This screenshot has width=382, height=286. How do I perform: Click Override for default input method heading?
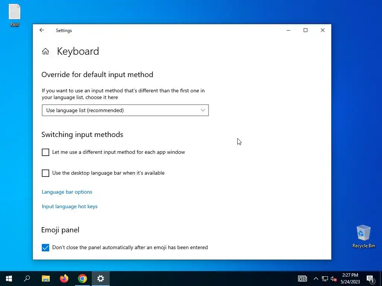97,74
